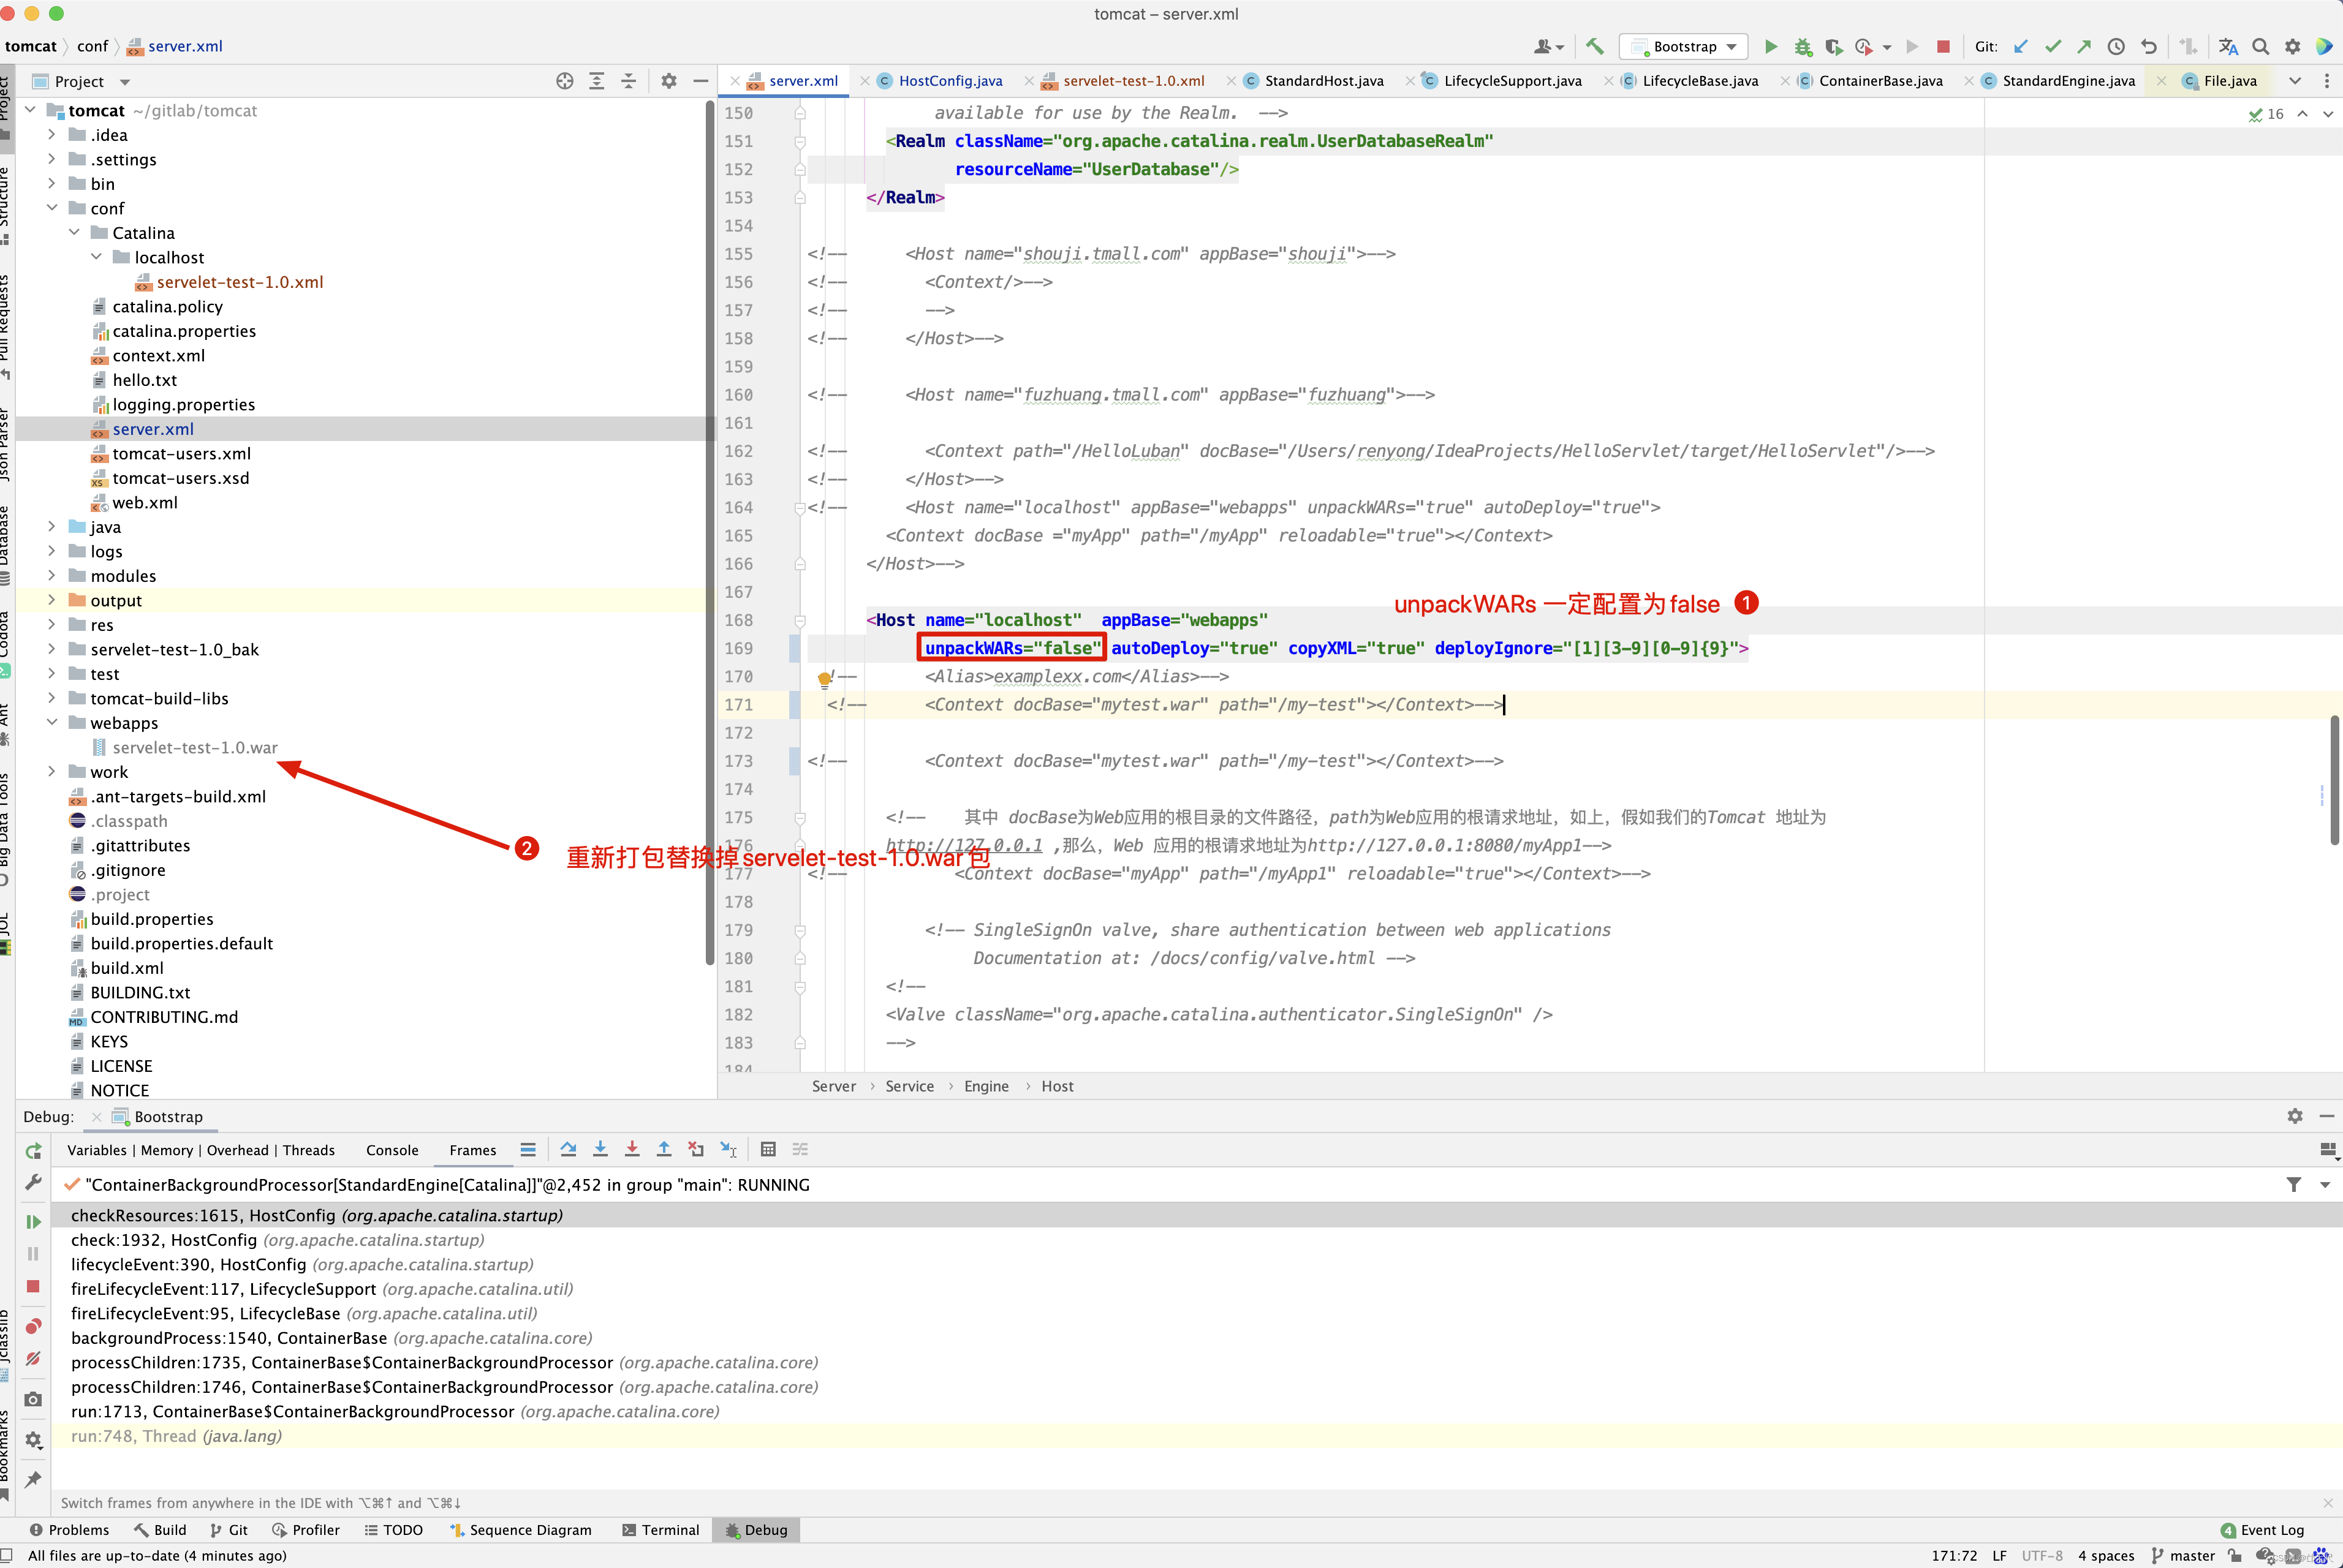Open Project panel options gear
This screenshot has height=1568, width=2343.
coord(668,81)
